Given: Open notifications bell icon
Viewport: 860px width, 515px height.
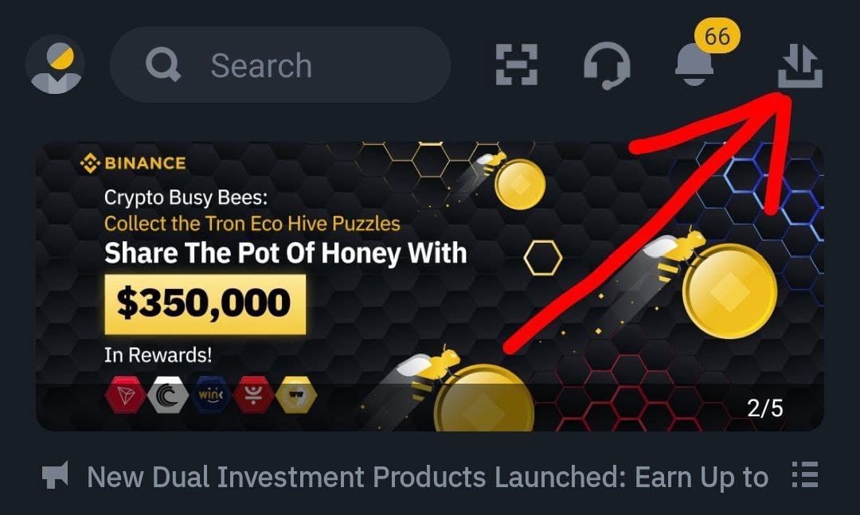Looking at the screenshot, I should (694, 64).
